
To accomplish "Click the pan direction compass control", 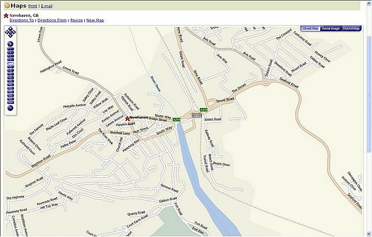I will pos(10,32).
